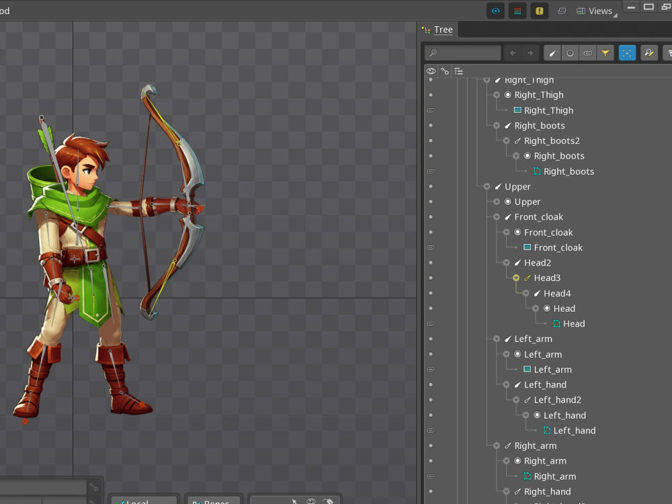Click the hierarchy lines icon in tree header

(458, 71)
